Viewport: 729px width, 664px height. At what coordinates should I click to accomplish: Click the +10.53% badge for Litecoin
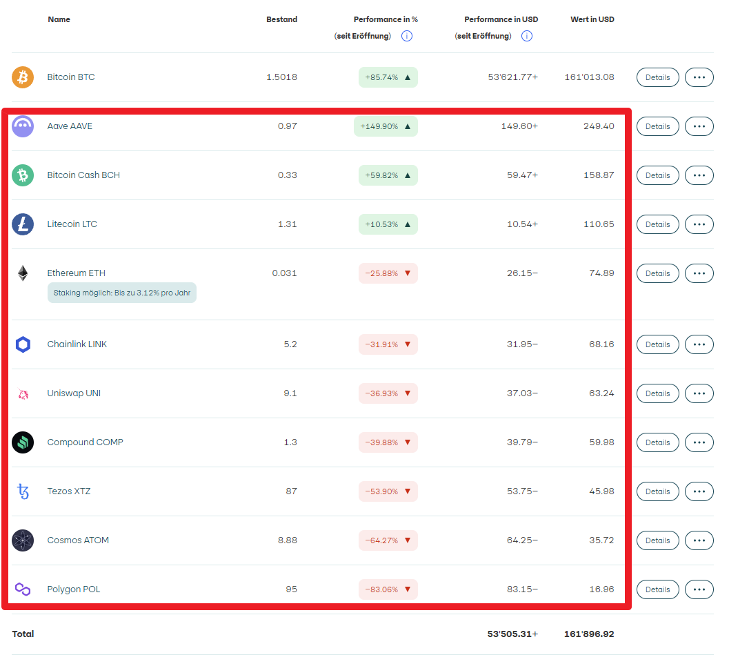(388, 224)
